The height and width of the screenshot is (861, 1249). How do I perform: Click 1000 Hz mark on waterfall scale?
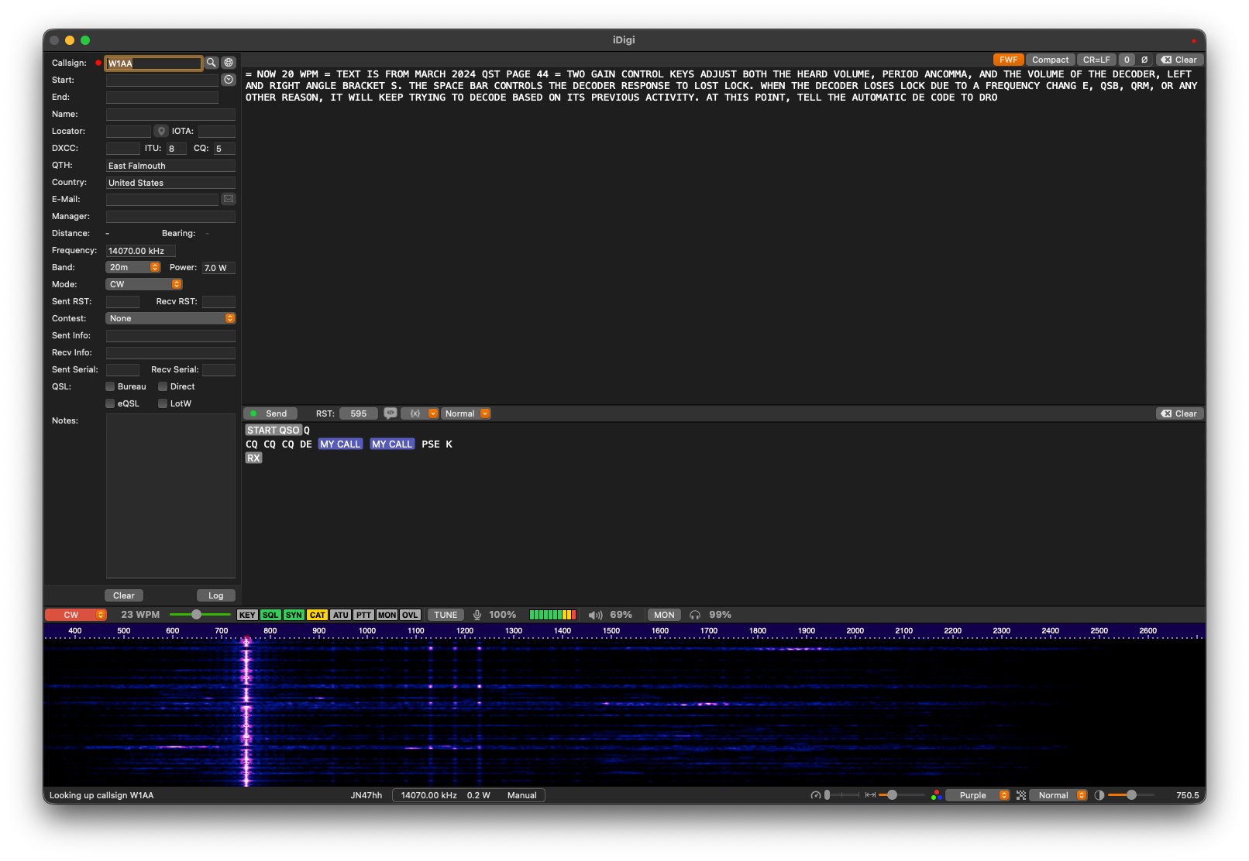coord(367,631)
